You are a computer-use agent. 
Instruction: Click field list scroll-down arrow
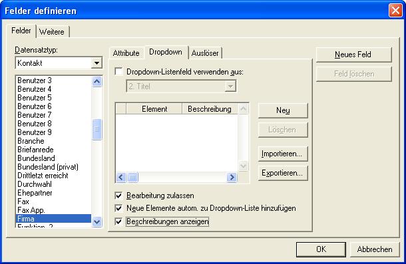97,222
